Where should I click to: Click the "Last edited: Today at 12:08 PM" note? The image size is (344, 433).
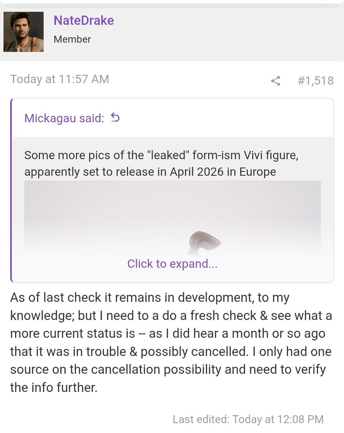point(248,419)
